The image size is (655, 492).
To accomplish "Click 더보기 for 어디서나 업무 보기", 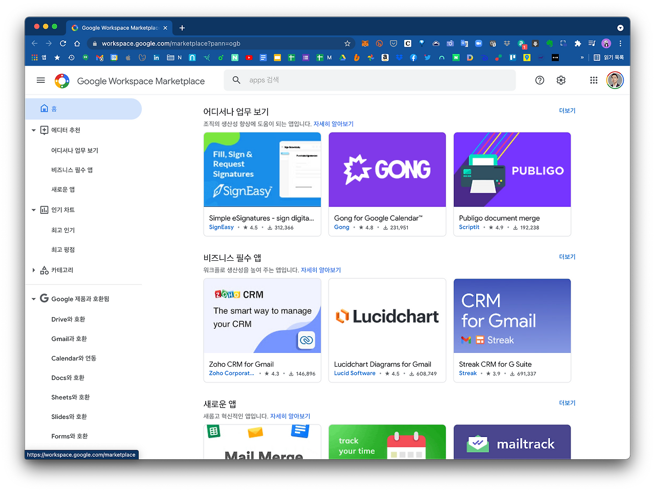I will [x=567, y=110].
